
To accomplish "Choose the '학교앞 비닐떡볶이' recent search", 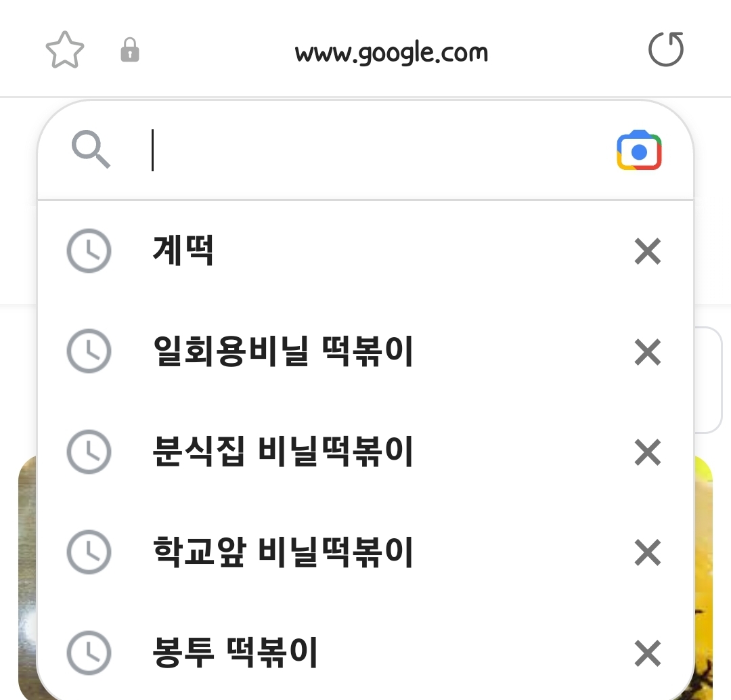I will (283, 552).
